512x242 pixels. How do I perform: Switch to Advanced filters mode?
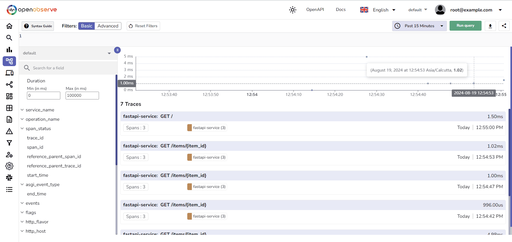click(108, 26)
